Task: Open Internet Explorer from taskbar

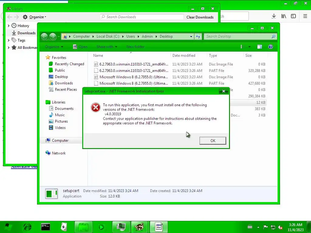Action: point(27,227)
